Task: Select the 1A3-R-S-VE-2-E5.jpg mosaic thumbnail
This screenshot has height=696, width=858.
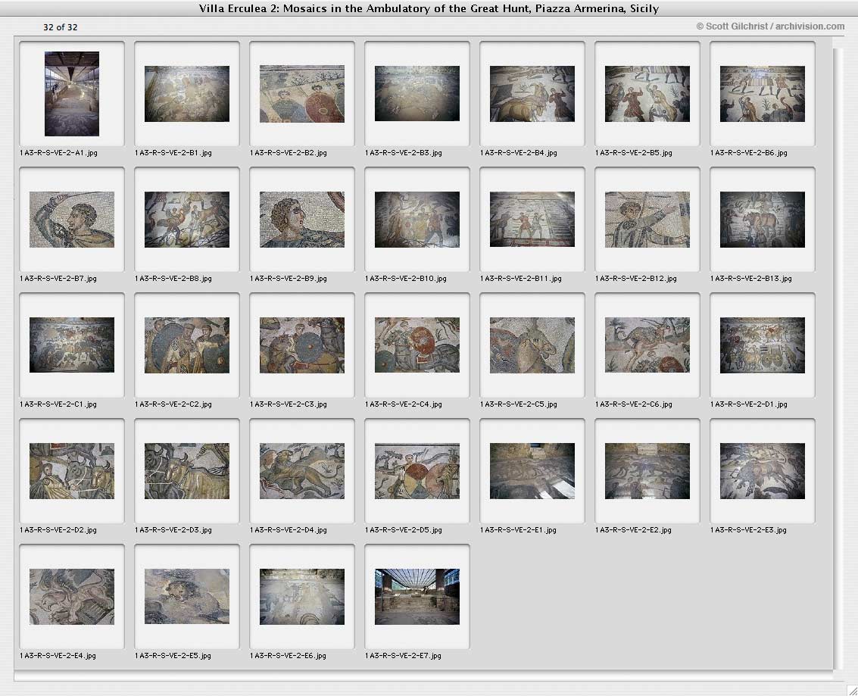Action: pos(187,597)
